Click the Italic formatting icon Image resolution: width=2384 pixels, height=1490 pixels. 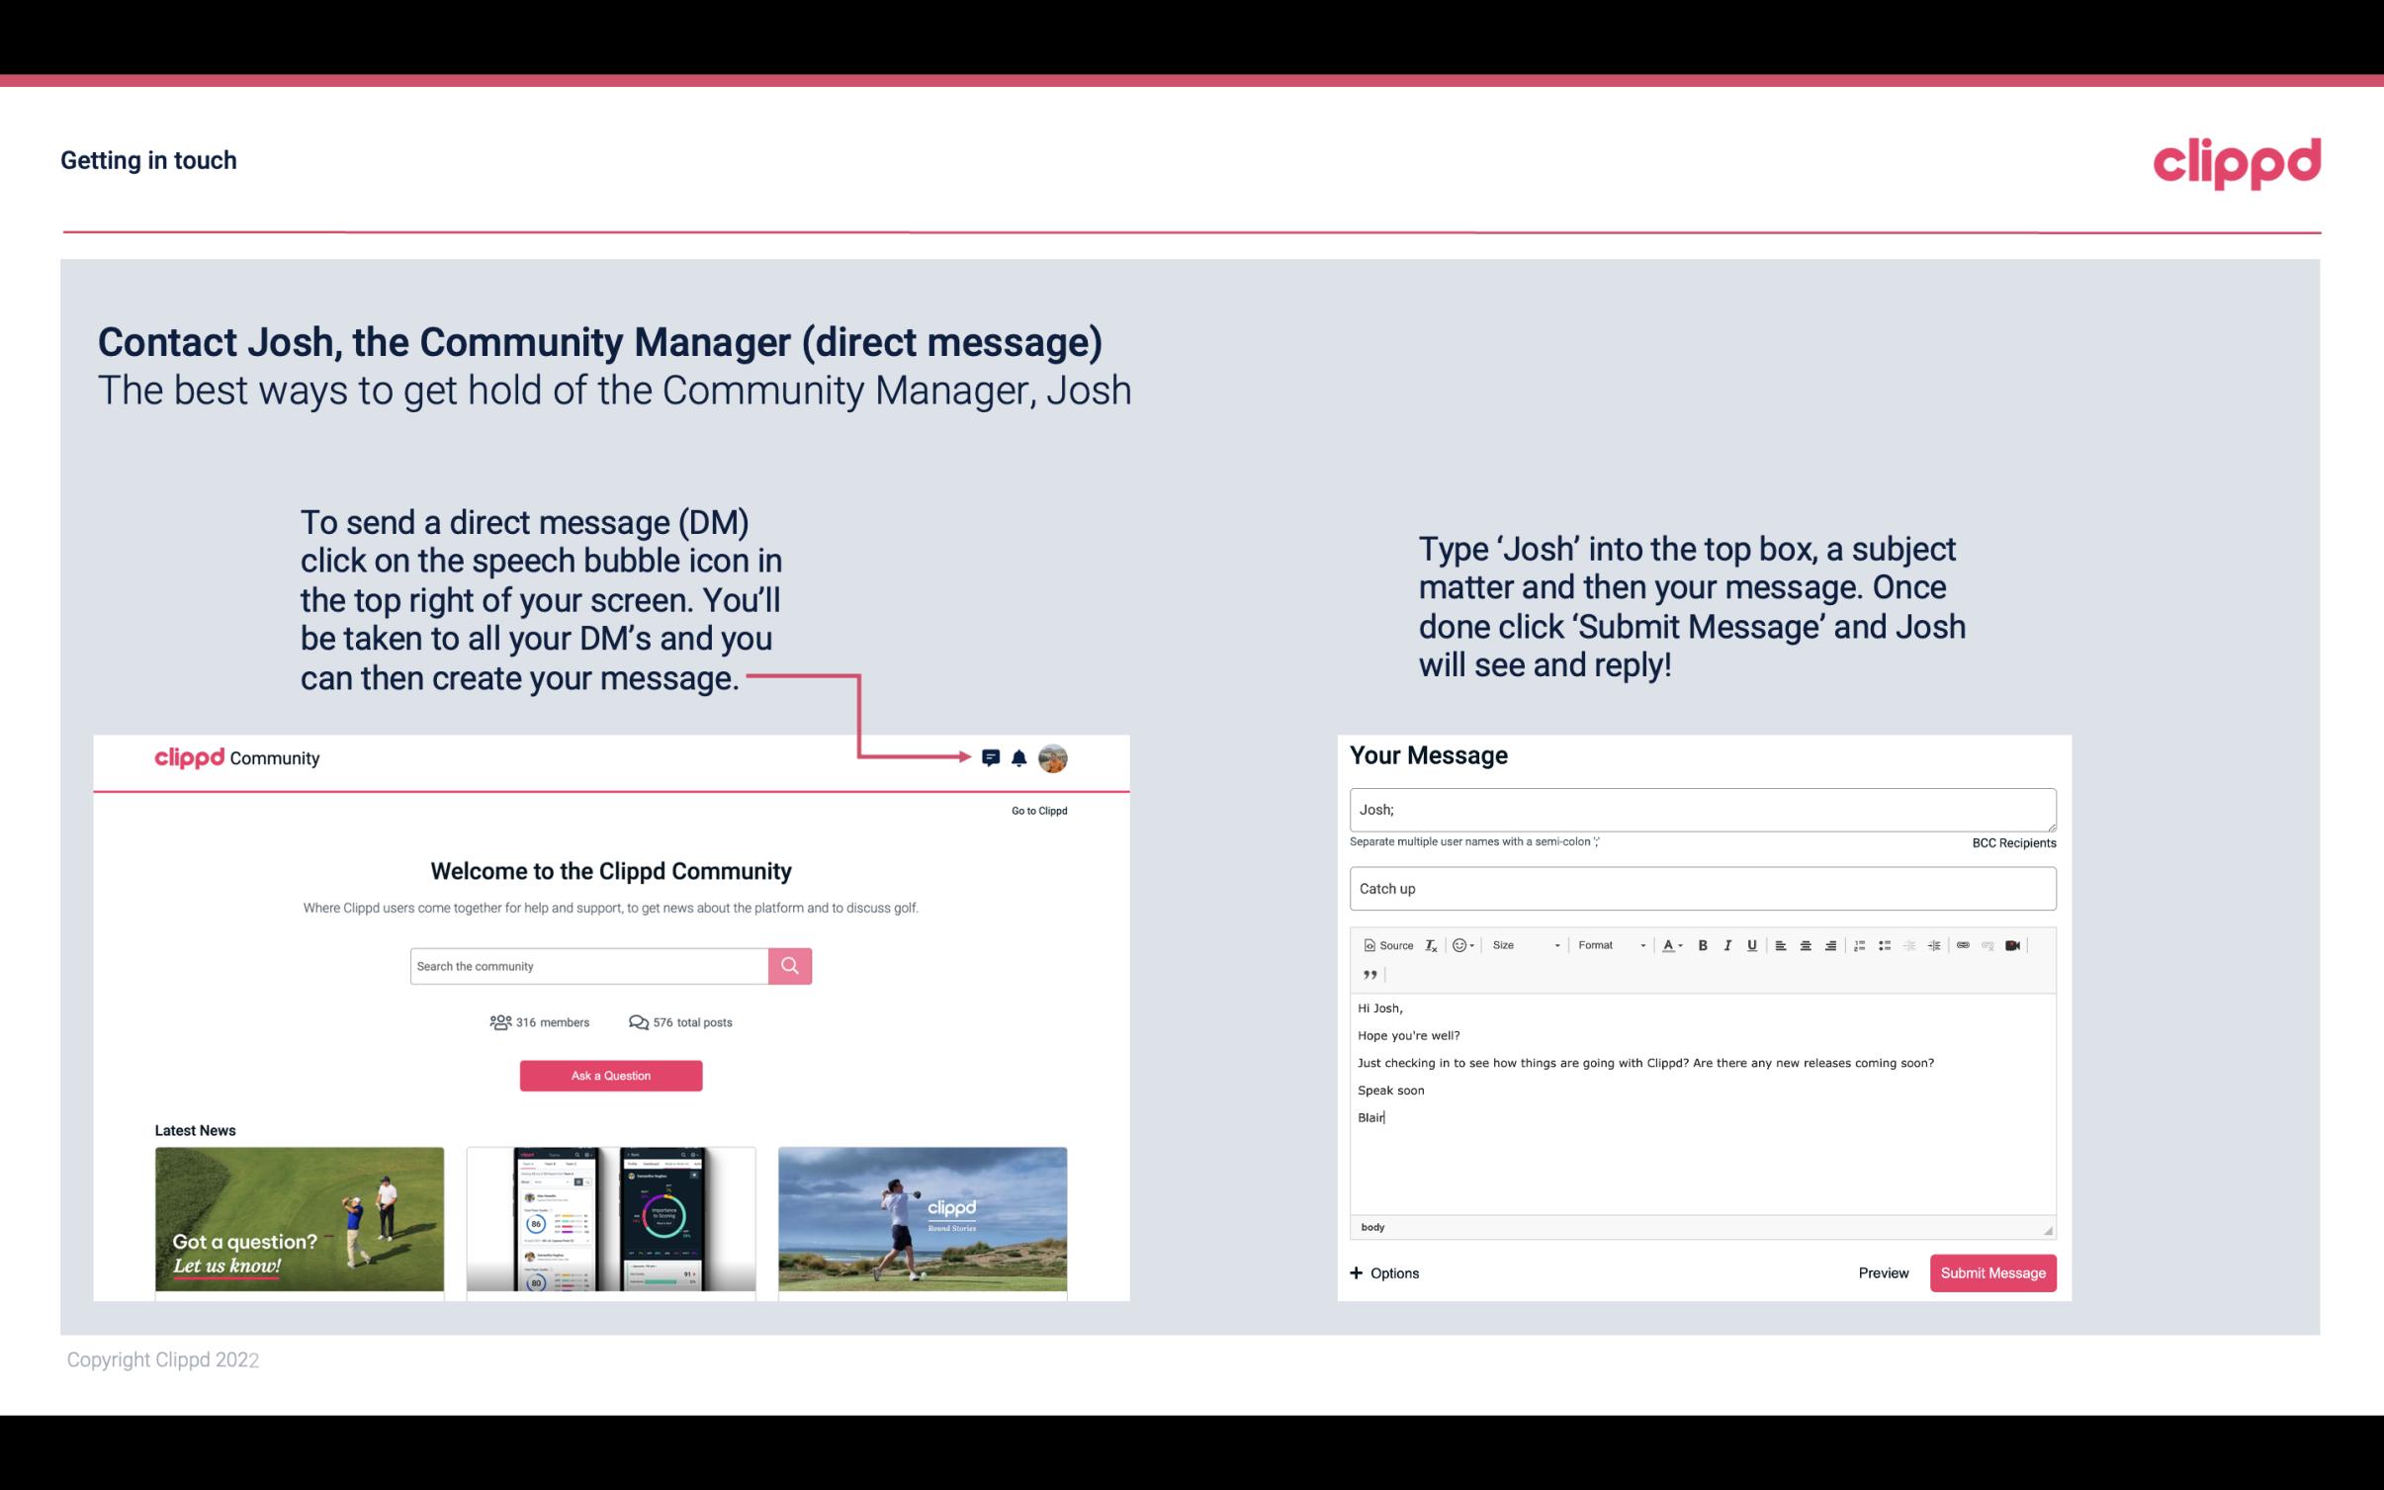pos(1726,944)
